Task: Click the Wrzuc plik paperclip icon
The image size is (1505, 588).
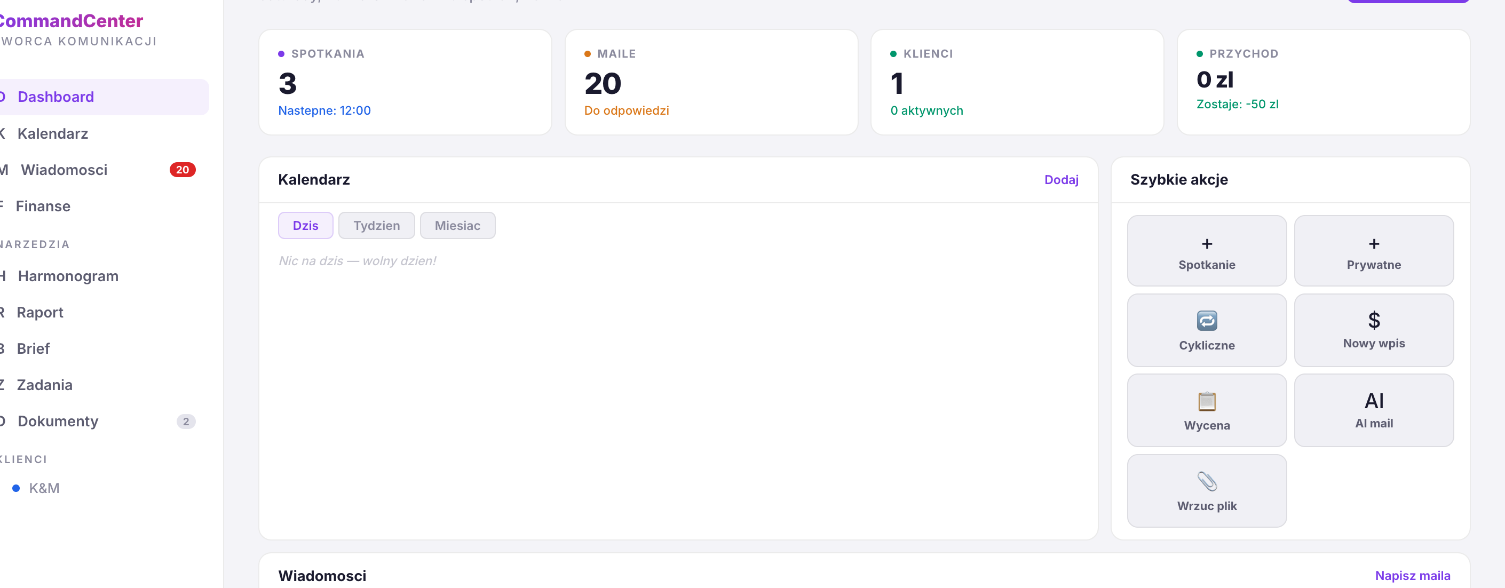Action: [x=1207, y=482]
